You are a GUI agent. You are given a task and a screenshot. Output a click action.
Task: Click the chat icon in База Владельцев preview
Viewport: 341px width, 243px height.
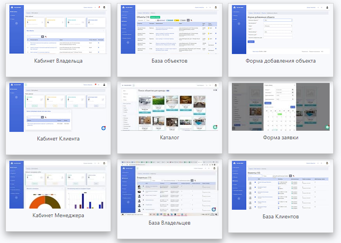[x=214, y=210]
